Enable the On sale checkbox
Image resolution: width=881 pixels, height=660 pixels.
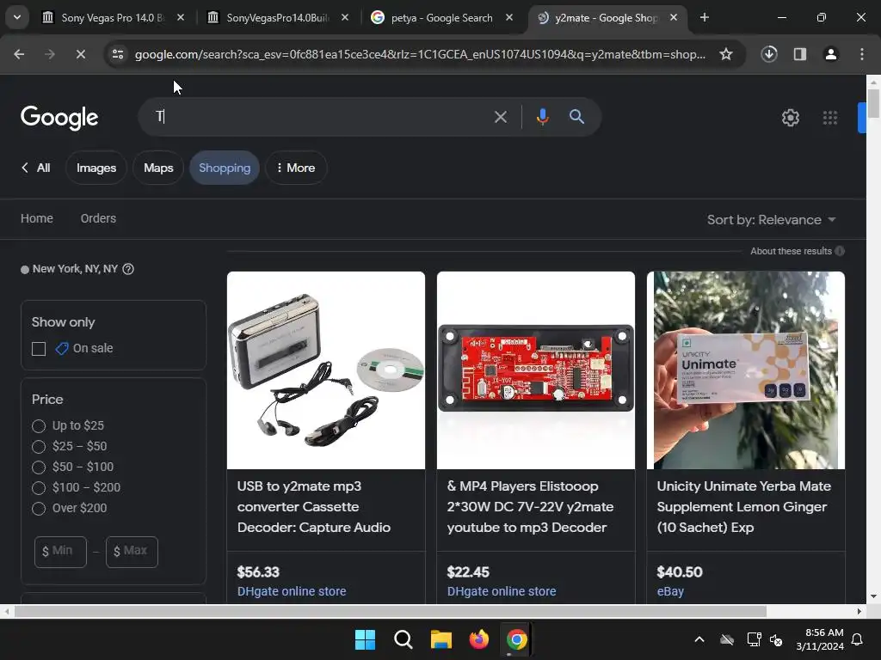pyautogui.click(x=39, y=349)
